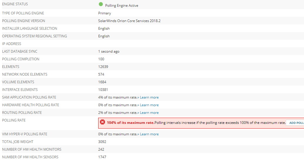The image size is (304, 163).
Task: Select the Polling Completion value 100
Action: coord(101,59)
